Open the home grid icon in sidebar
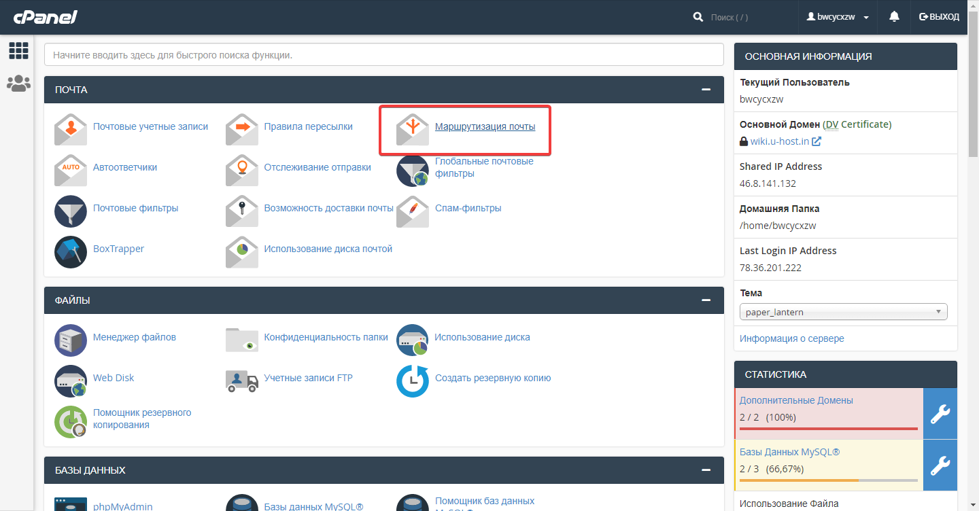The width and height of the screenshot is (979, 511). [x=18, y=50]
